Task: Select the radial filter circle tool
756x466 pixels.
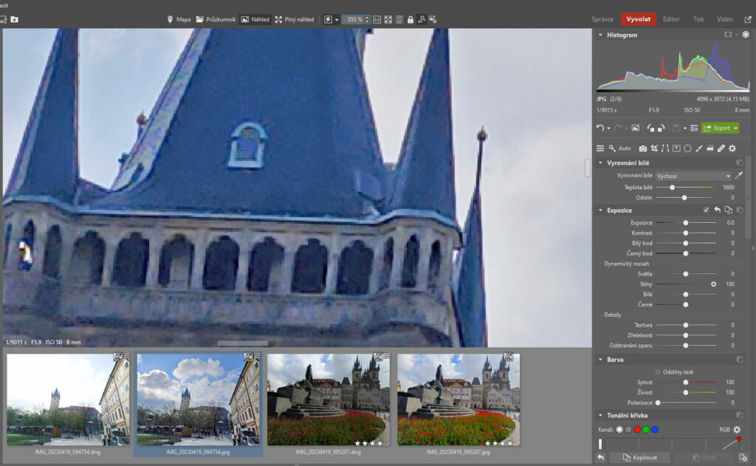Action: (687, 148)
